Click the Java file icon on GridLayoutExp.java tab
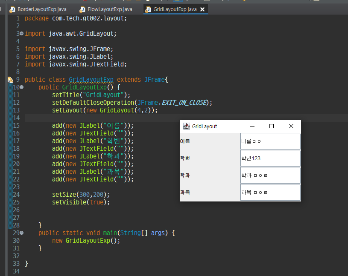Screen dimensions: 348x276 148,9
